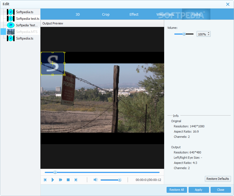Click the Softpedia.MTS video thumbnail
The width and height of the screenshot is (234, 196).
tap(11, 32)
